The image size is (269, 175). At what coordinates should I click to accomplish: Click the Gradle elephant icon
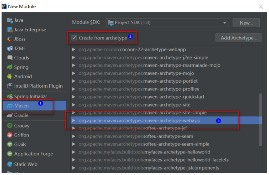(10, 115)
